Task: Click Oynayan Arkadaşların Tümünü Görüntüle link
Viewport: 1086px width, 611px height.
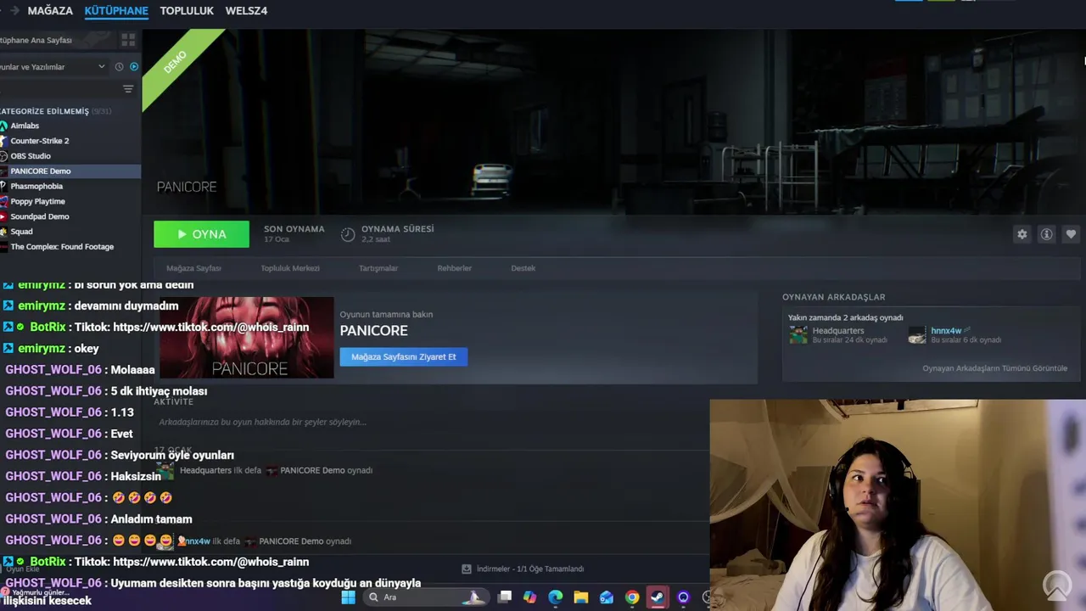Action: 994,368
